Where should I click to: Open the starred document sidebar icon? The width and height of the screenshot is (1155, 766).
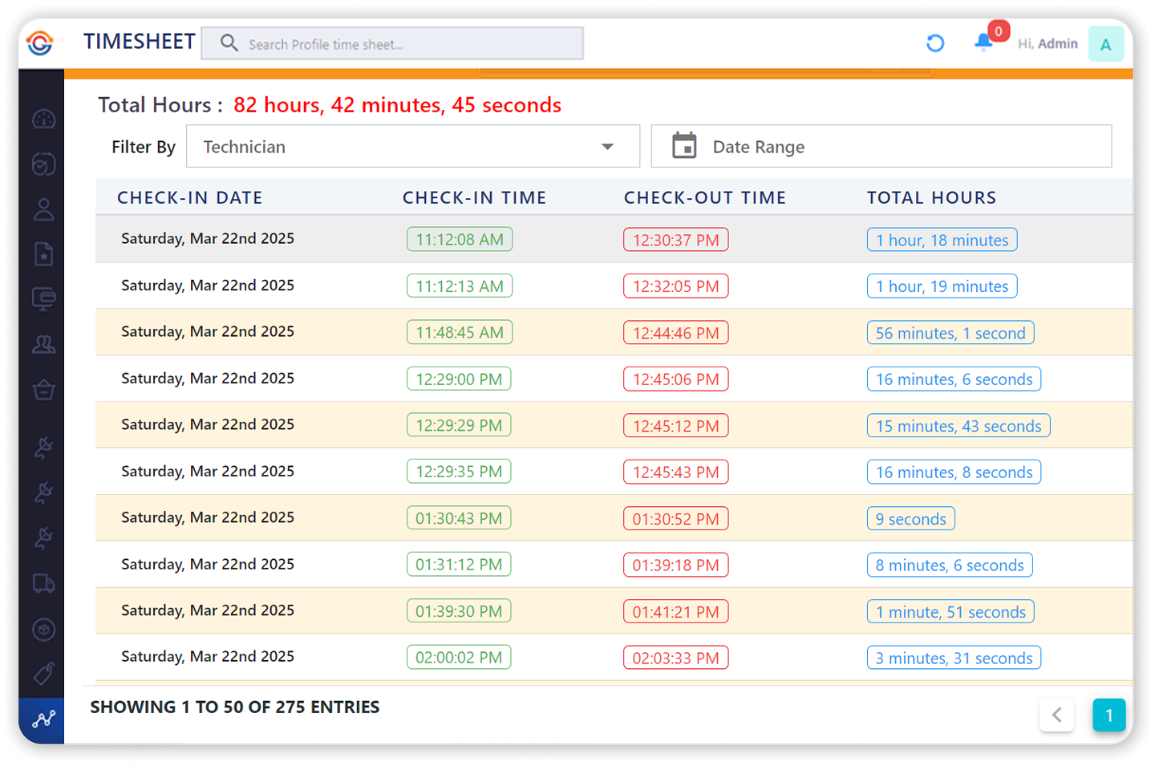43,254
